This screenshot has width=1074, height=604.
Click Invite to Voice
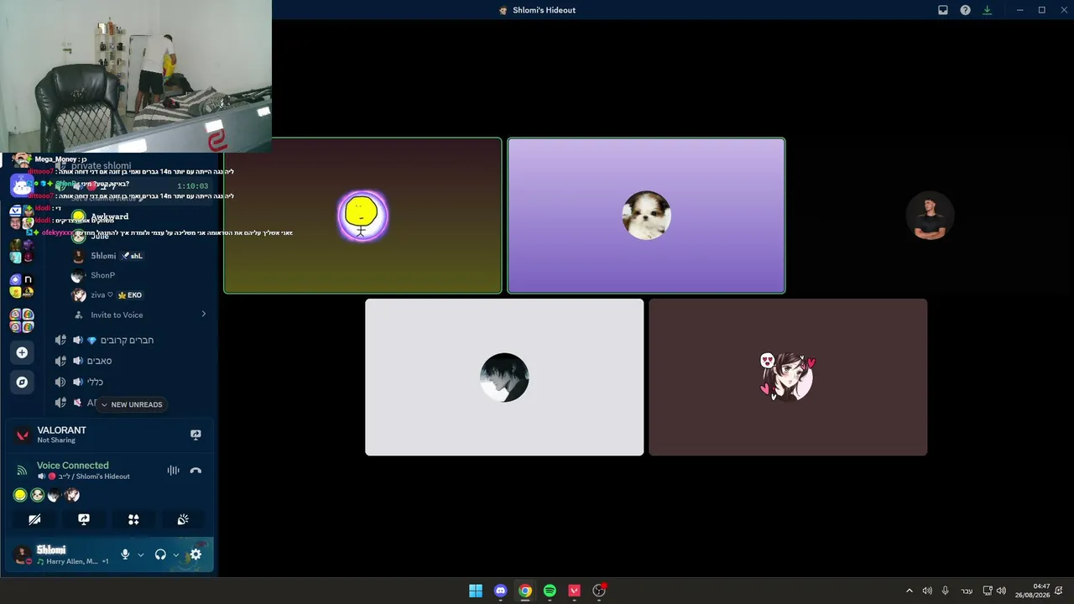[117, 315]
